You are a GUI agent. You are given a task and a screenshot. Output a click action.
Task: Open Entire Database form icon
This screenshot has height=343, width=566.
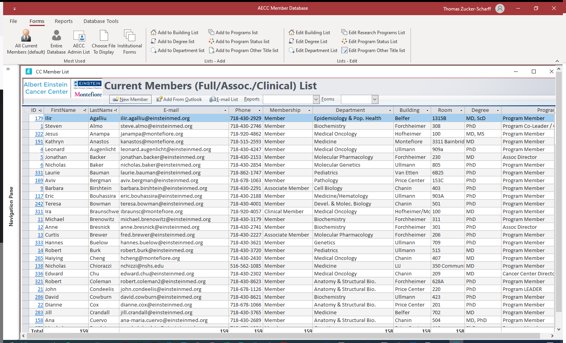pos(56,42)
